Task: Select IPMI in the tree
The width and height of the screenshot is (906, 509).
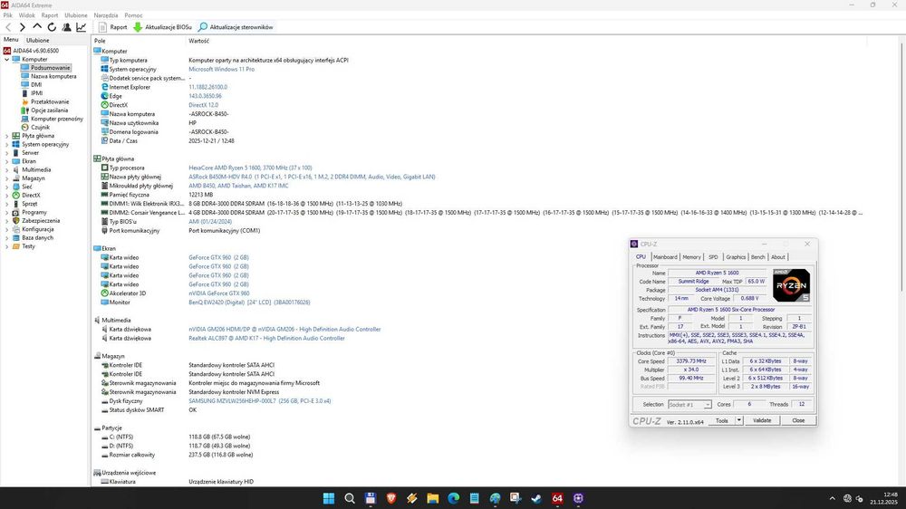Action: click(36, 93)
